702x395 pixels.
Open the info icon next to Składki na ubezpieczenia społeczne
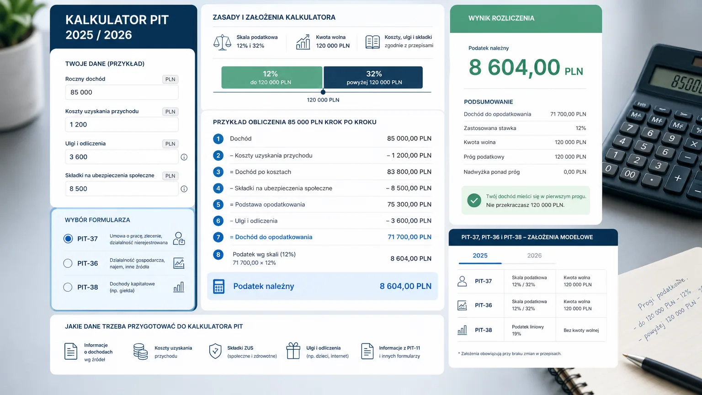click(x=184, y=189)
